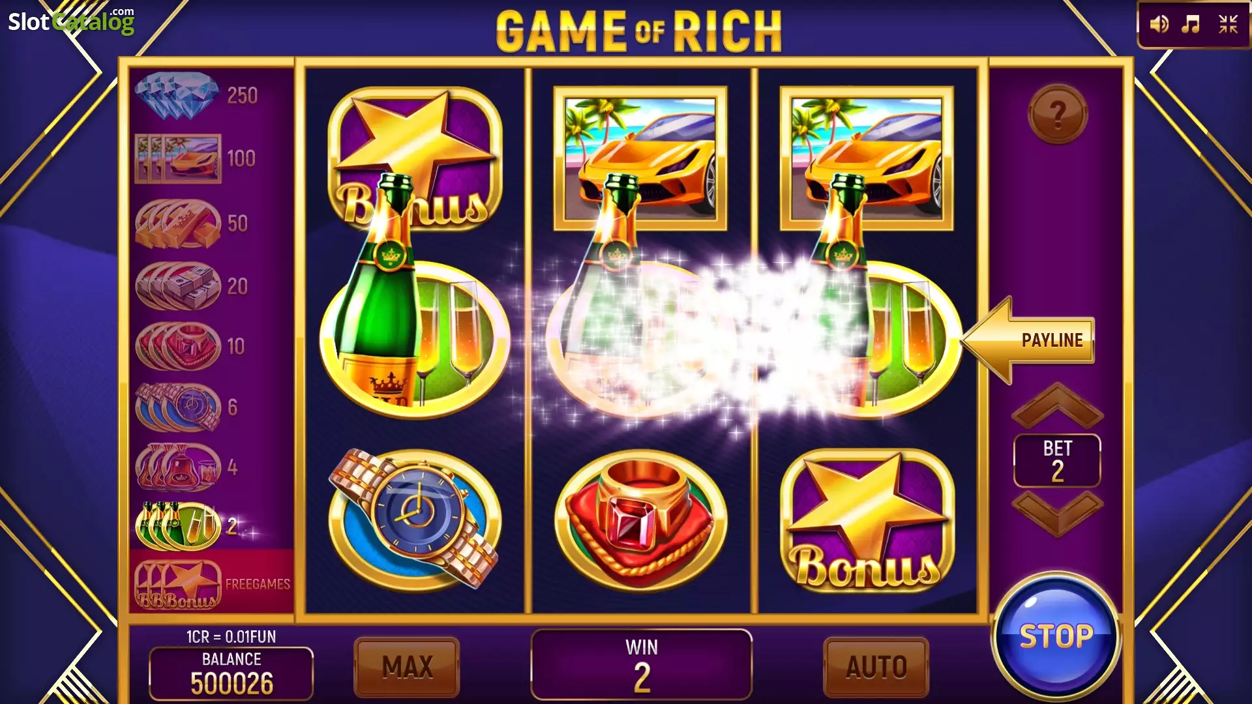
Task: Click the cash stacks 20 paytable icon
Action: (177, 286)
